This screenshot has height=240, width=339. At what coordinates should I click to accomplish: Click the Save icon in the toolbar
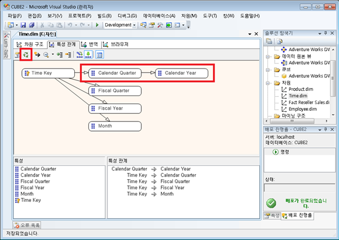click(23, 25)
